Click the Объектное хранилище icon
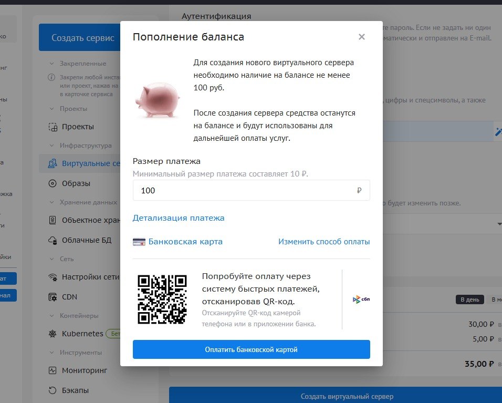Screen dimensions: 502x403 click(52, 220)
